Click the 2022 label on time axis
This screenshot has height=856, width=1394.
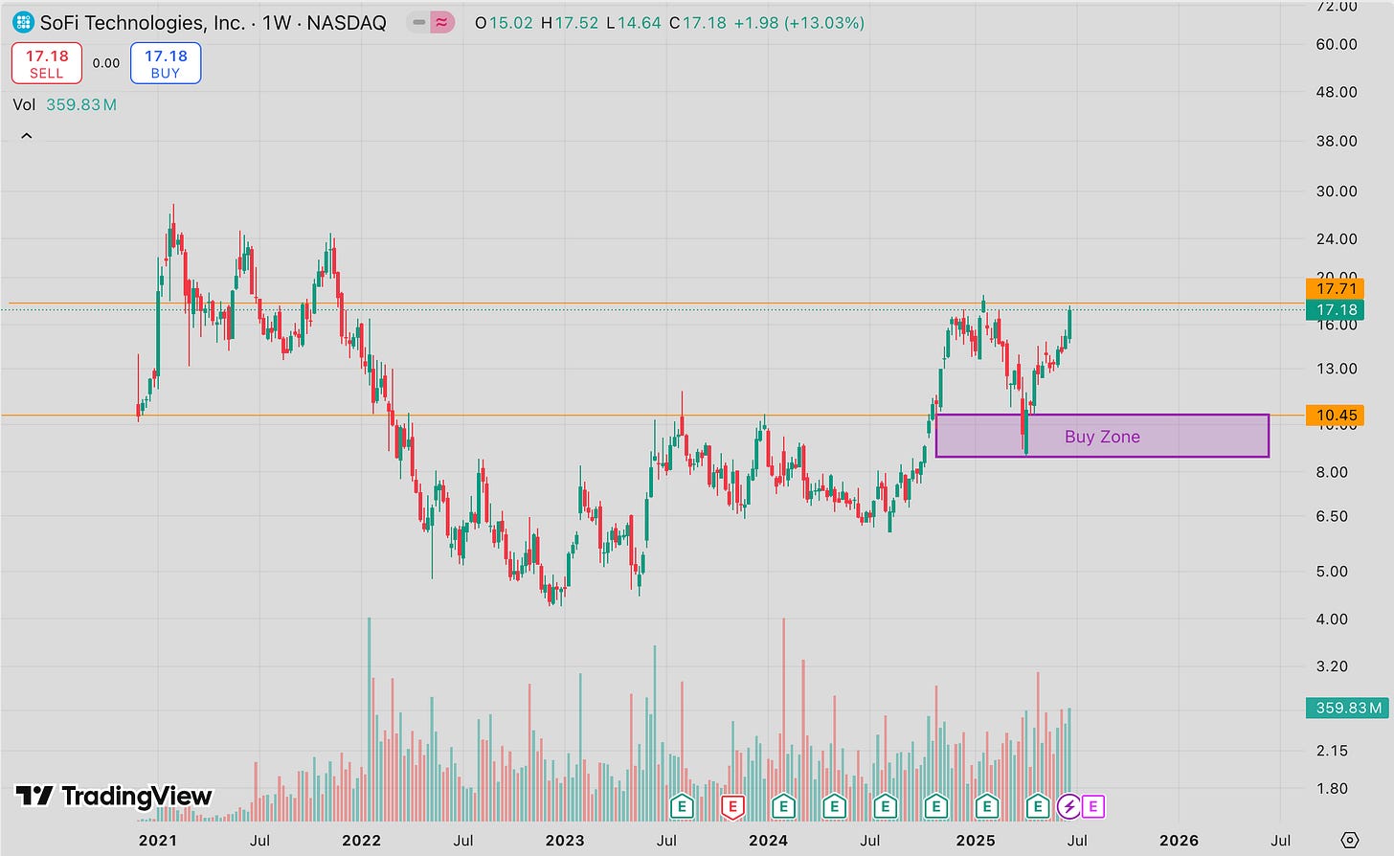click(x=361, y=841)
